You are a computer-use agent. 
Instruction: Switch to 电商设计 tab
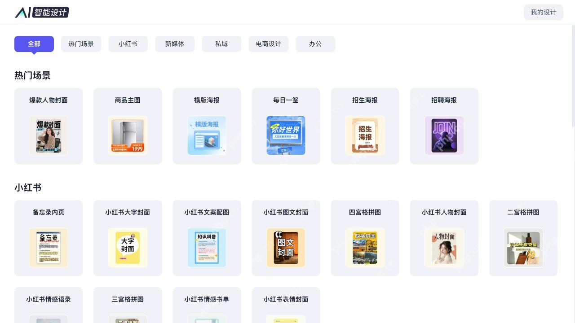pos(269,44)
